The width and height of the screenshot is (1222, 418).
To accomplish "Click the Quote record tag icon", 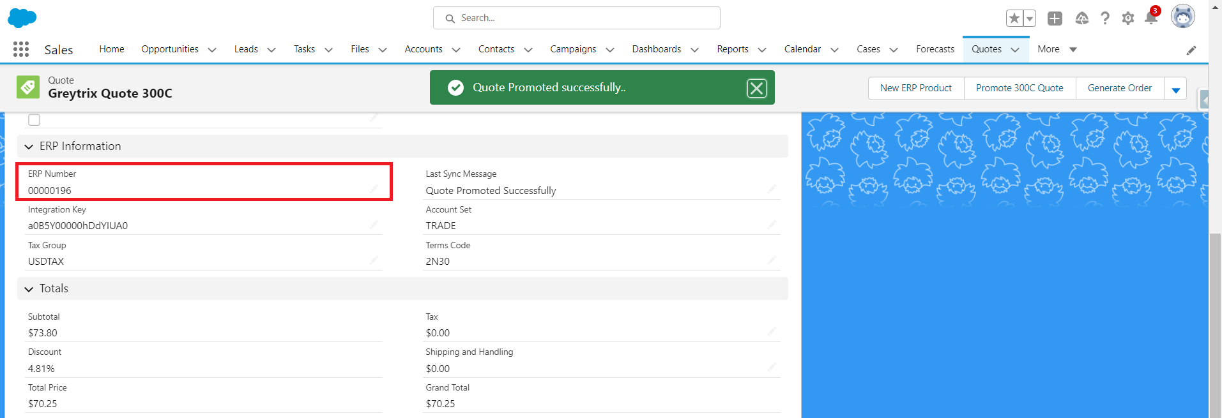I will coord(28,87).
